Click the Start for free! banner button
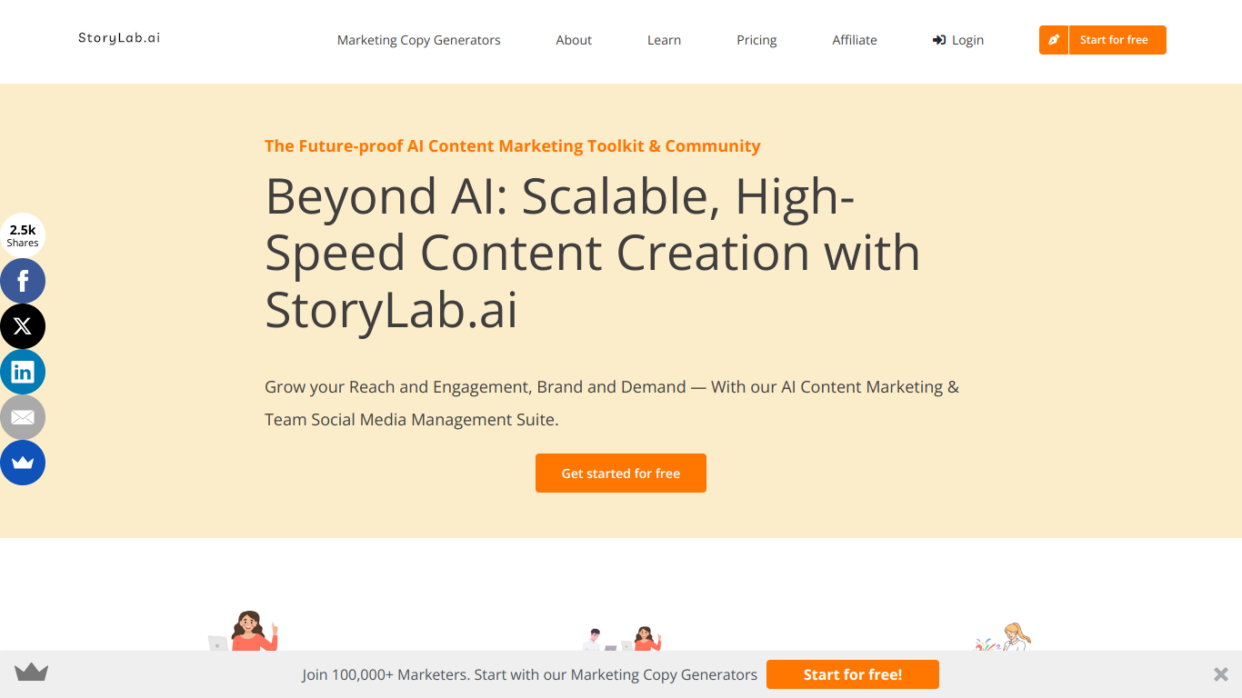The width and height of the screenshot is (1242, 698). coord(853,674)
